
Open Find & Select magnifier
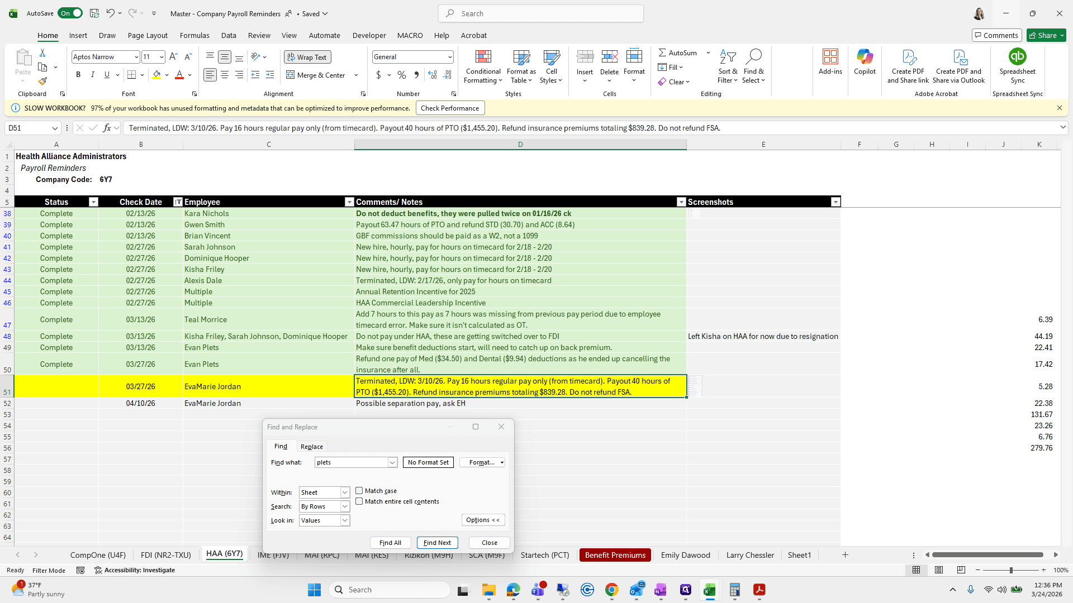(x=753, y=67)
